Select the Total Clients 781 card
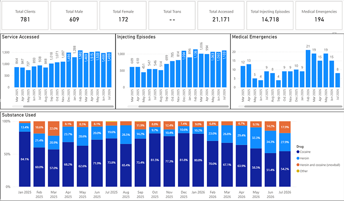Viewport: 344px width, 201px height. tap(25, 15)
